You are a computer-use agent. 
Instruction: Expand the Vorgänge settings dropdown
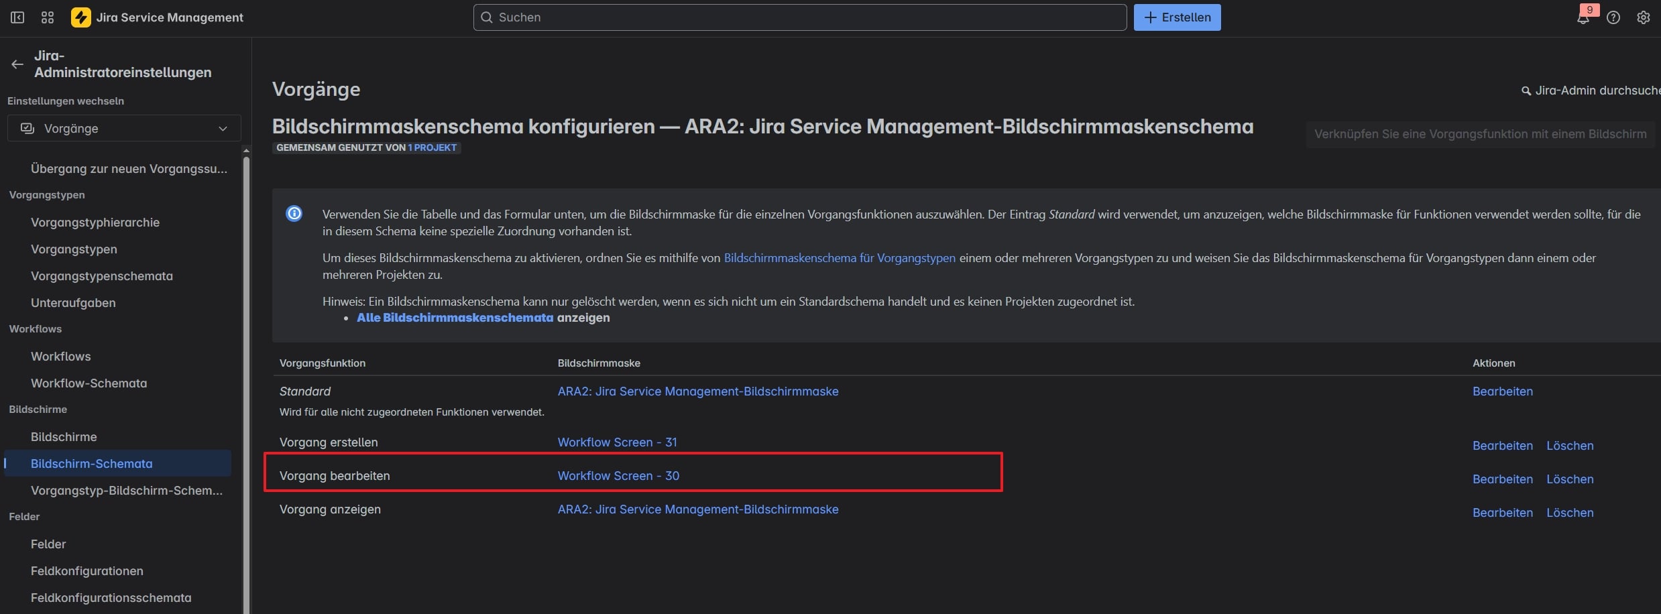(124, 128)
